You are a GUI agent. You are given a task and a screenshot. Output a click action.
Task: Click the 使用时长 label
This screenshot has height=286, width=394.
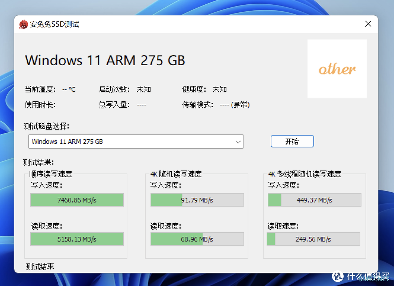40,105
